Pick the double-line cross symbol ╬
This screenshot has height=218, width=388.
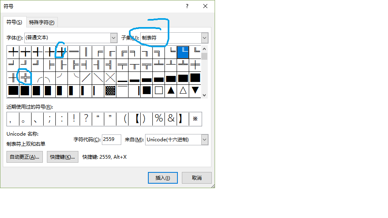[25, 78]
